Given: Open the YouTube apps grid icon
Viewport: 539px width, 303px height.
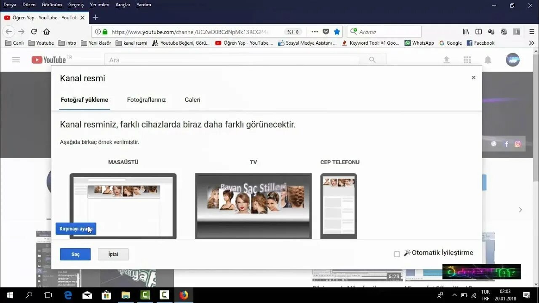Looking at the screenshot, I should (x=467, y=60).
